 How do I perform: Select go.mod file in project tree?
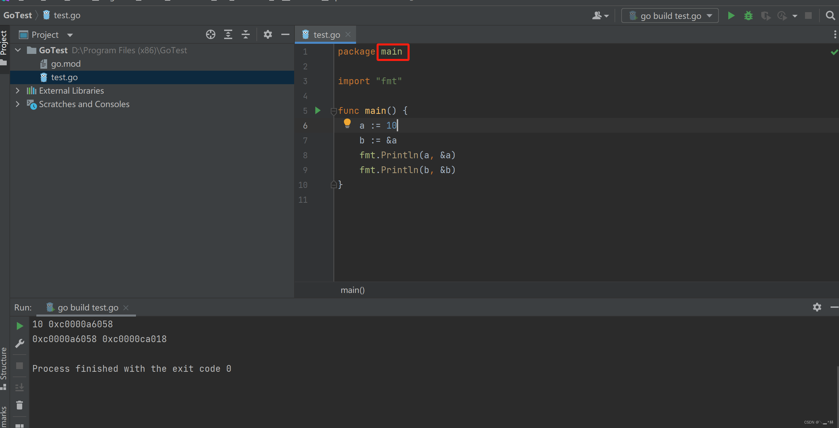pyautogui.click(x=66, y=64)
